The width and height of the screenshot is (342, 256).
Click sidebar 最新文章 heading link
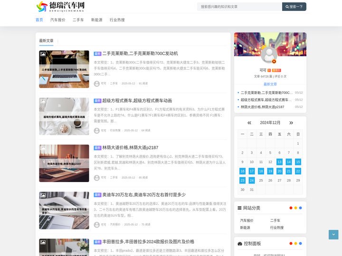point(270,84)
